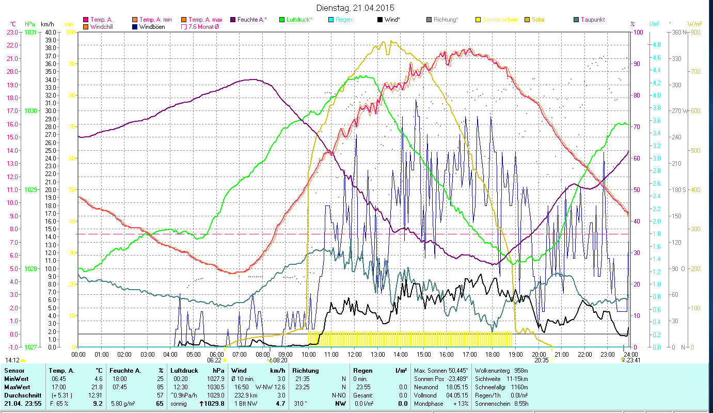Click the teal Taupunkt legend swatch
713x413 pixels.
[x=577, y=20]
